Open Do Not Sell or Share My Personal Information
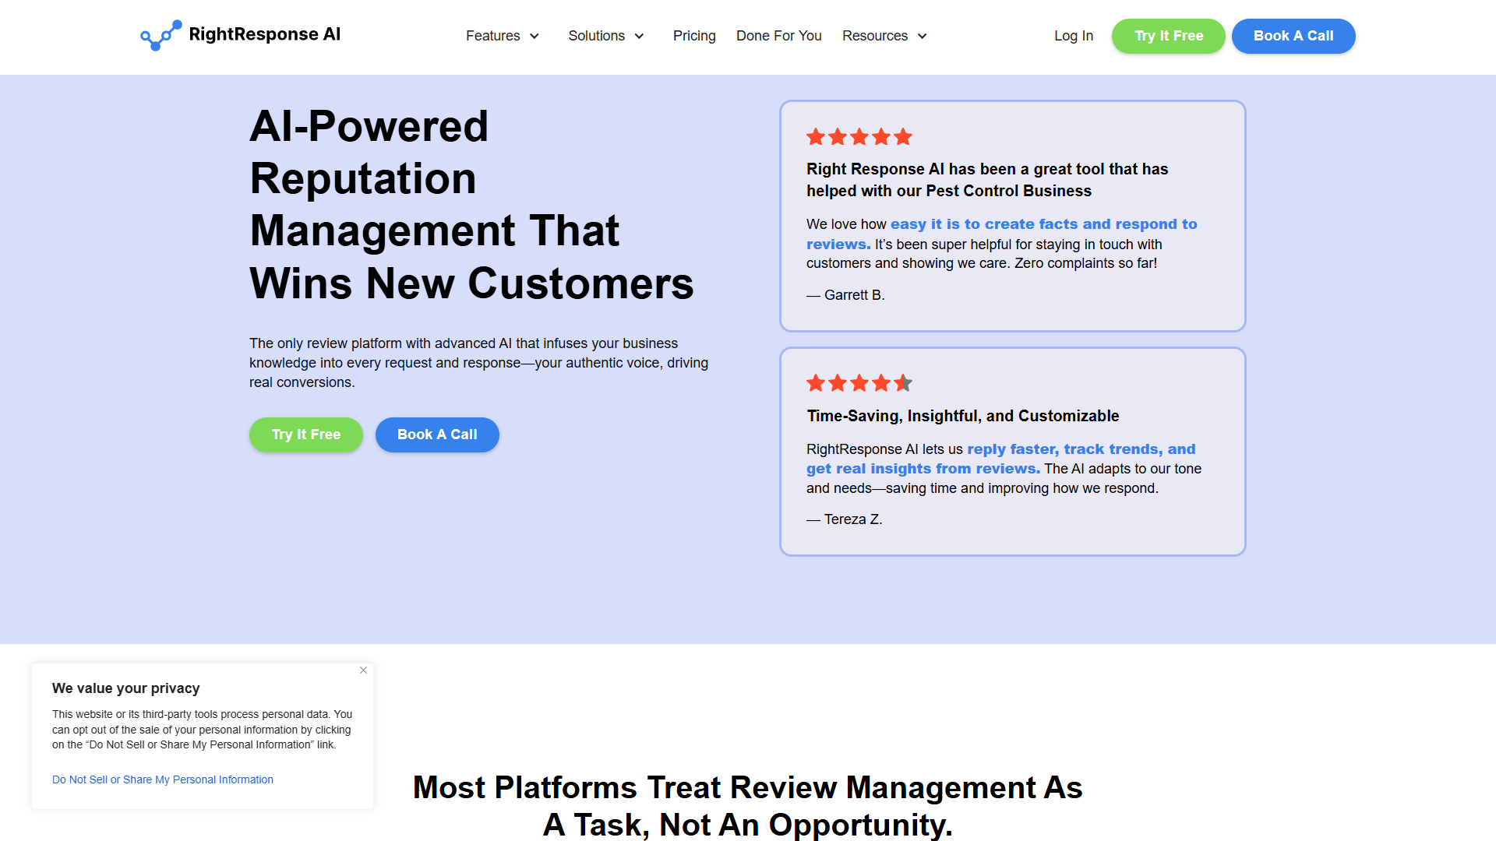The height and width of the screenshot is (841, 1496). tap(163, 779)
